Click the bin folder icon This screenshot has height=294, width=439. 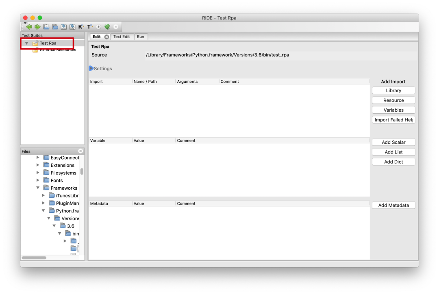point(68,233)
